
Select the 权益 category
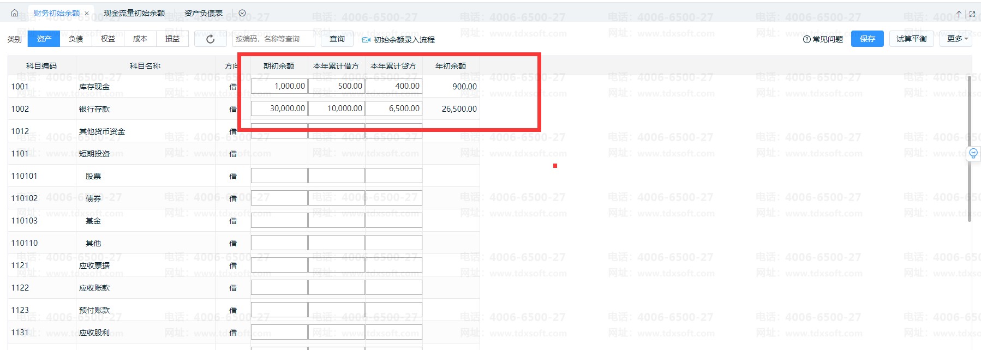[x=108, y=39]
